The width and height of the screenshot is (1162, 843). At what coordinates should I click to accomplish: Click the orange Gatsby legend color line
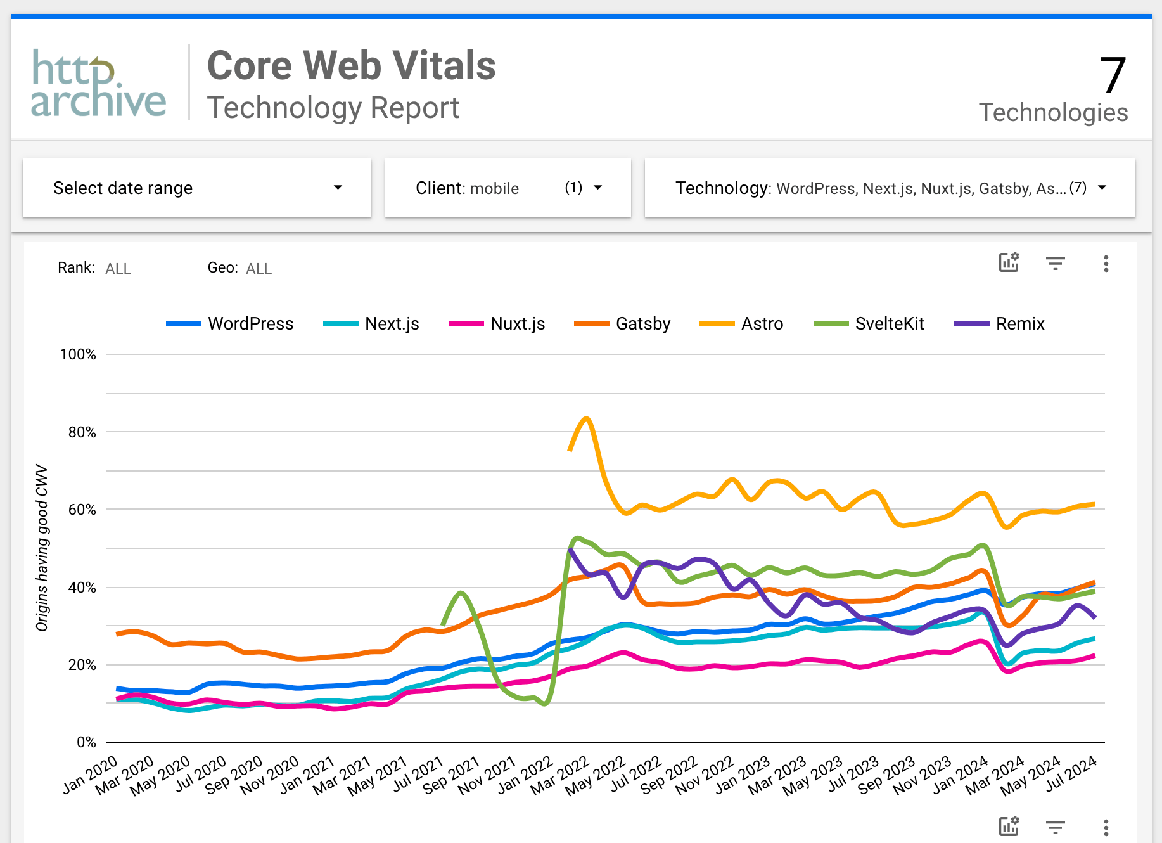591,323
